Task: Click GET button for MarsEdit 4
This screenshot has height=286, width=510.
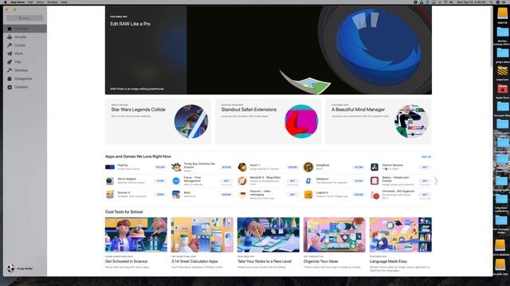Action: point(292,181)
